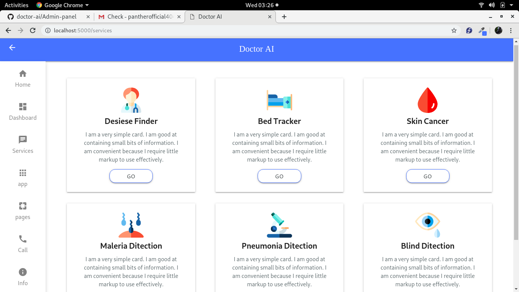Go back in Chrome

coord(8,30)
